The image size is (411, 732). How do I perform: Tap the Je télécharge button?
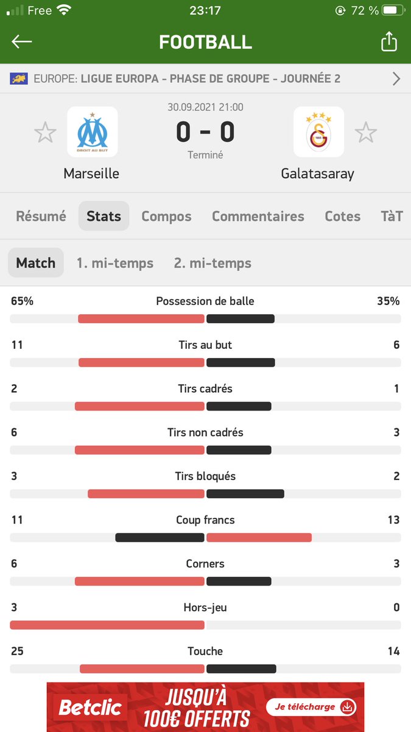[311, 707]
